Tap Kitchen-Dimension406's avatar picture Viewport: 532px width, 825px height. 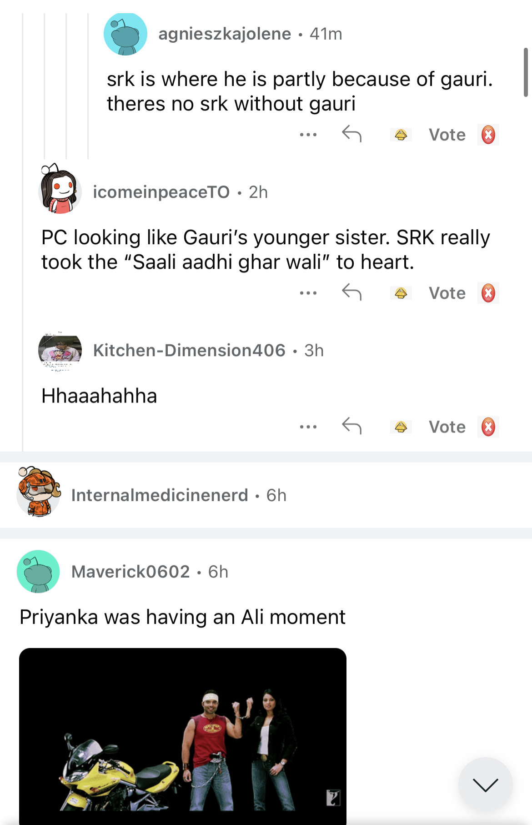point(60,351)
